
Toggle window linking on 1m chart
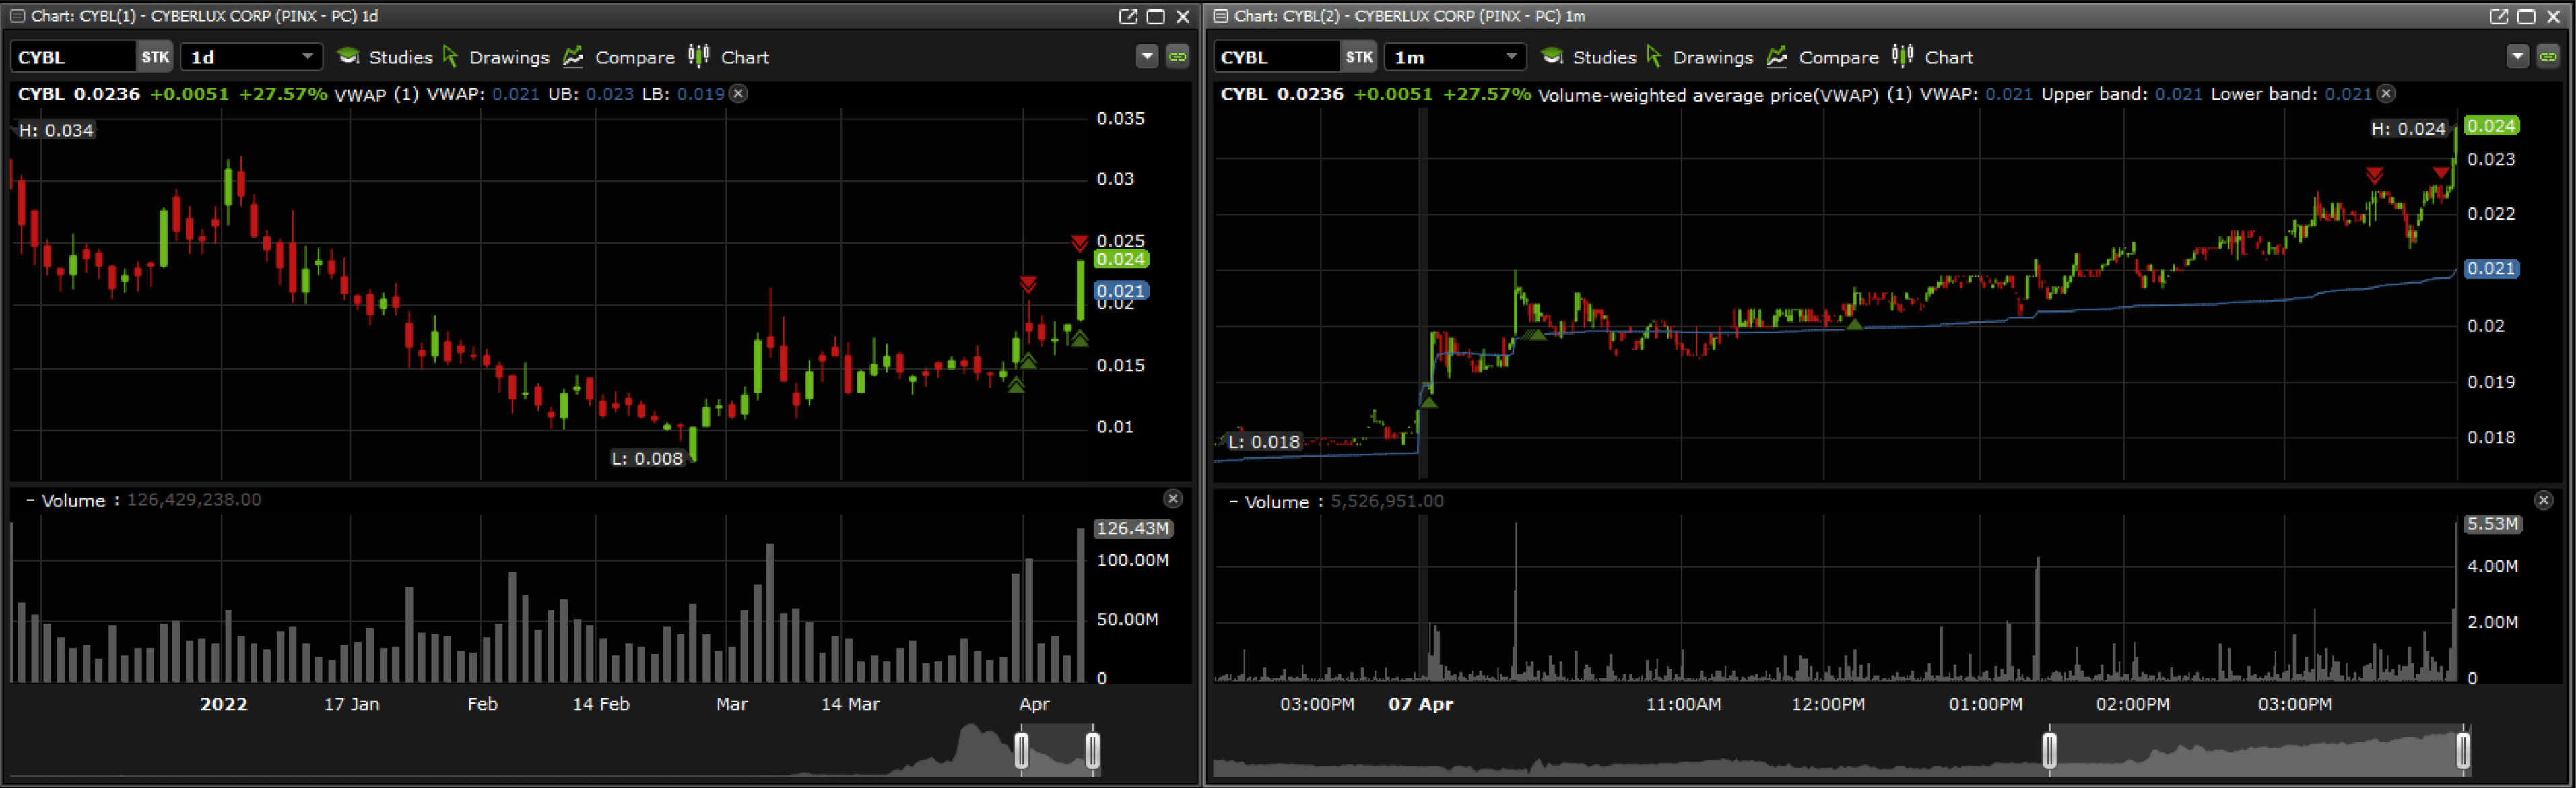pyautogui.click(x=2548, y=57)
